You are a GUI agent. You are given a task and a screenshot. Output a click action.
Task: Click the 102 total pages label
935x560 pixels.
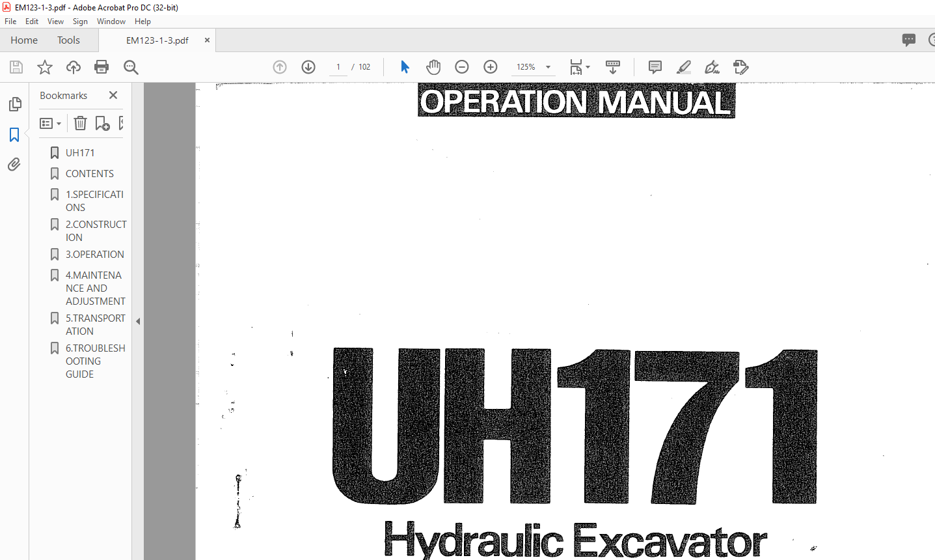pyautogui.click(x=364, y=67)
